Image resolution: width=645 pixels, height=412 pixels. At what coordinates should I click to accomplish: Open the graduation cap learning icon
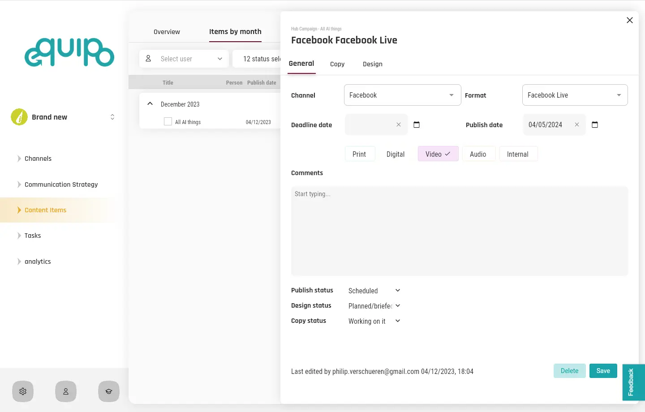point(109,391)
